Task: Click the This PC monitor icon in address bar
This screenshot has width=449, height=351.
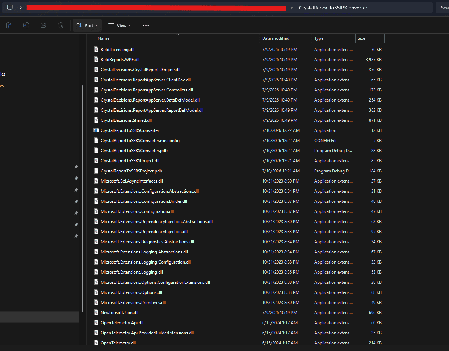Action: coord(10,8)
